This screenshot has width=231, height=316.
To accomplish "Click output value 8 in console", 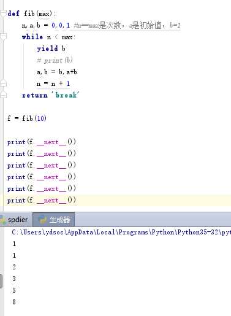I will (14, 302).
